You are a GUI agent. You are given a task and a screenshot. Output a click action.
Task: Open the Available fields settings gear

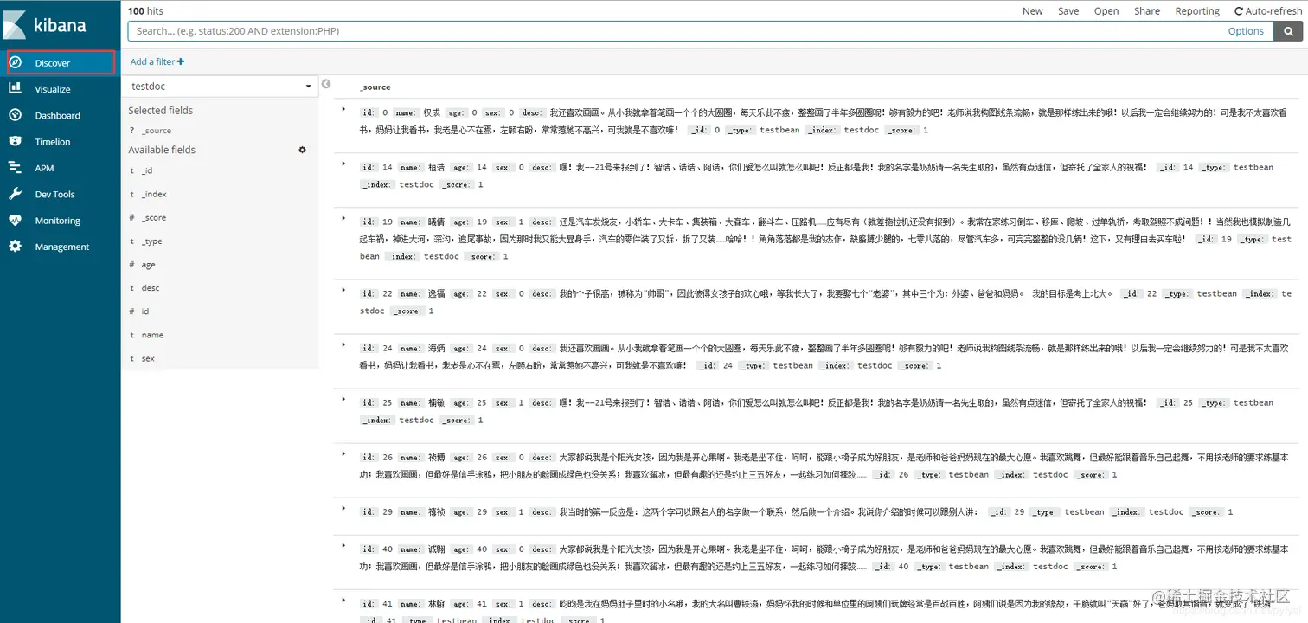(x=302, y=149)
